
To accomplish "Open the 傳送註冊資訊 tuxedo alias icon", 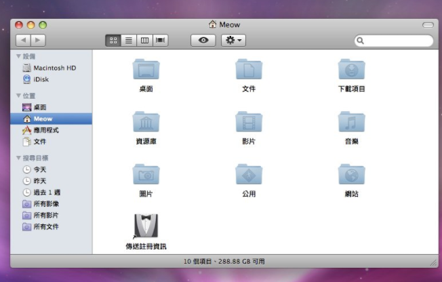I will [146, 226].
